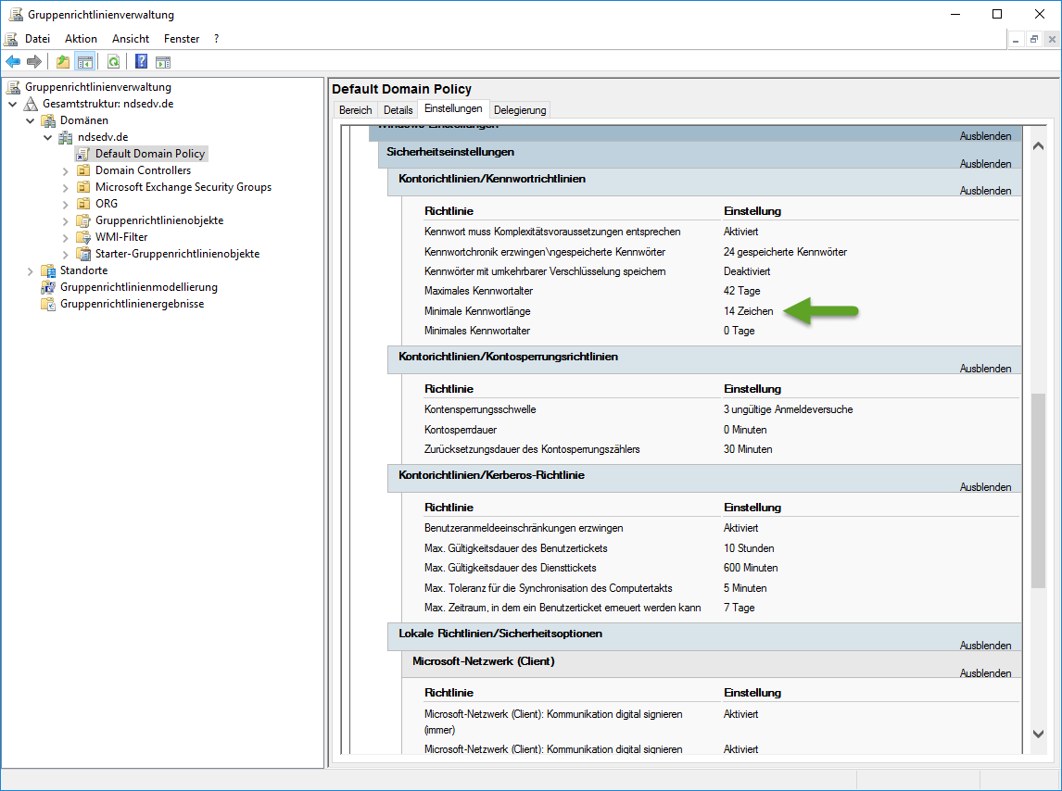The height and width of the screenshot is (791, 1062).
Task: Click the green Refresh toolbar icon
Action: coord(113,62)
